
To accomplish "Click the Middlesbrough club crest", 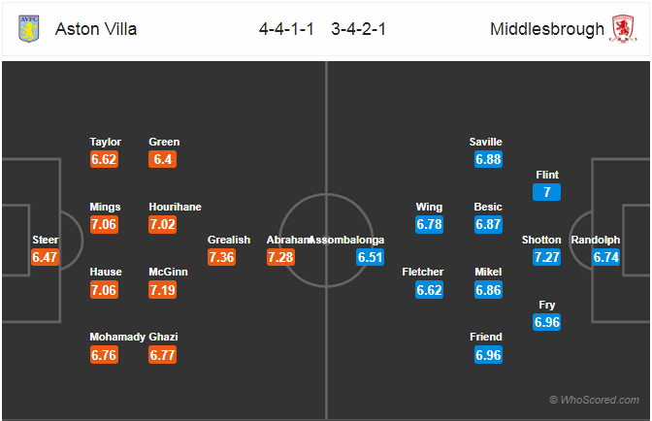I will click(623, 29).
